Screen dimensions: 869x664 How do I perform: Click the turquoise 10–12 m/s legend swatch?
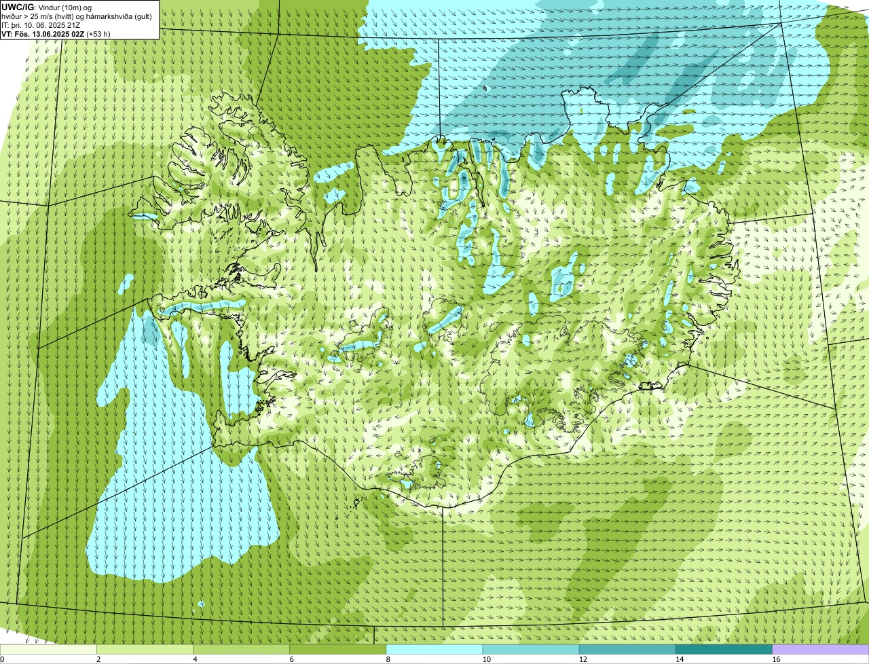point(531,650)
